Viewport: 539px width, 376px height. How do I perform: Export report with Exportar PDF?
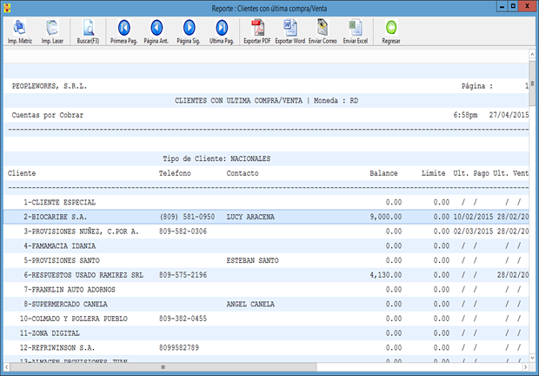(x=256, y=30)
